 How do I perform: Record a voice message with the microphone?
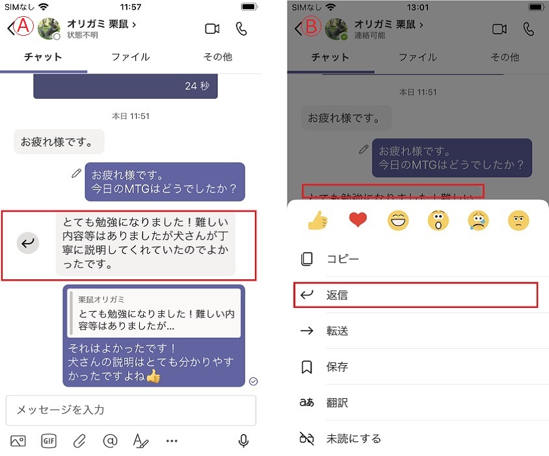tap(243, 441)
